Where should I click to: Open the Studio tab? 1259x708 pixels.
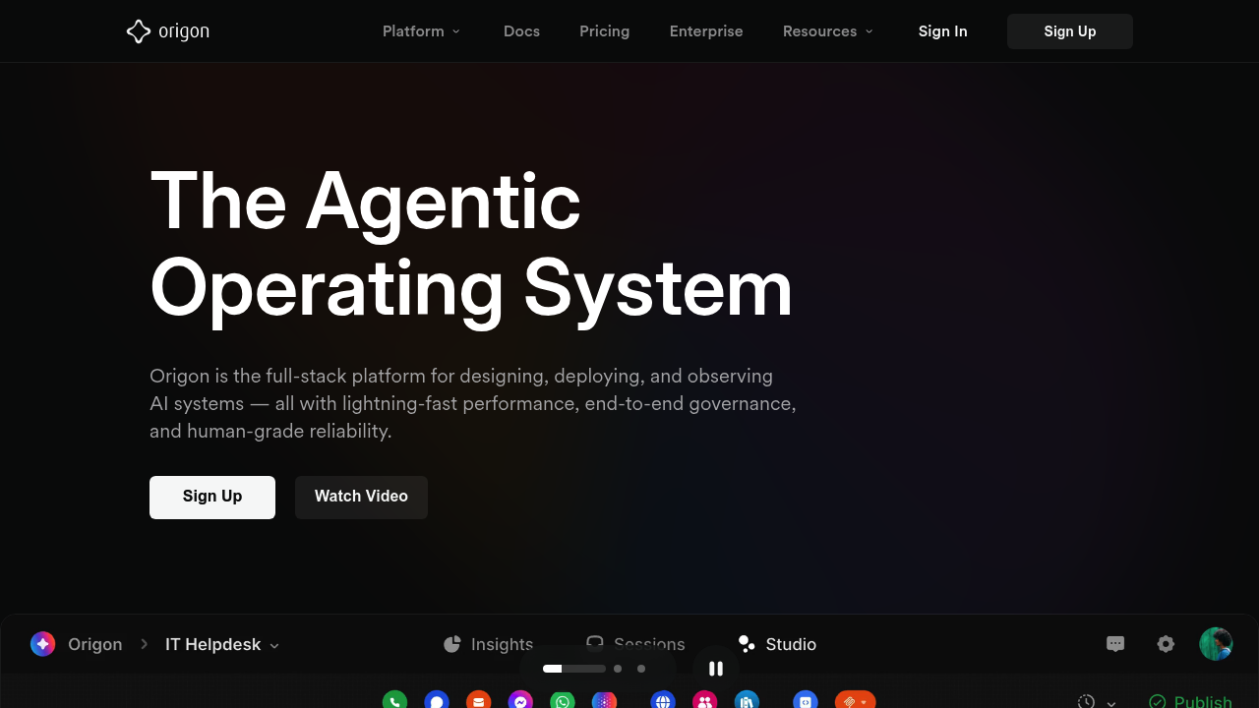[777, 644]
